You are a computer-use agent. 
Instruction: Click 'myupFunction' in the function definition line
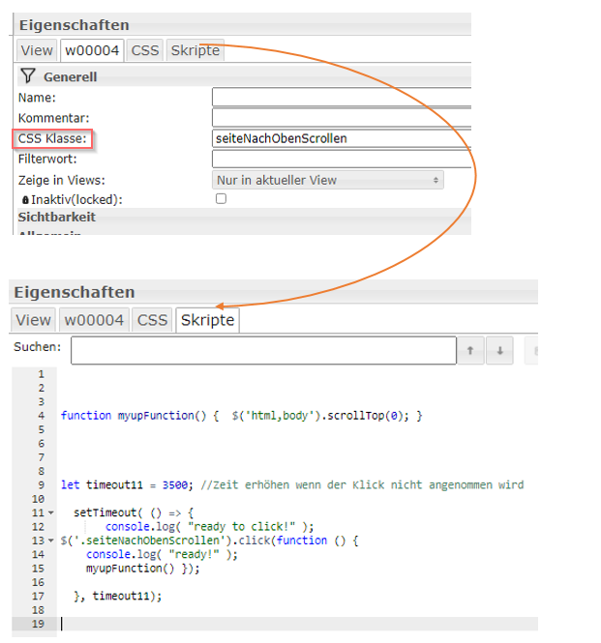click(x=156, y=416)
